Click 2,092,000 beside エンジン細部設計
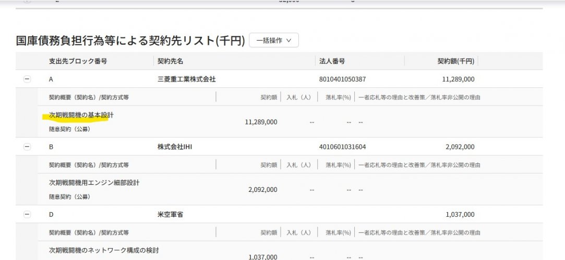Screen dimensions: 565x260 click(x=263, y=190)
